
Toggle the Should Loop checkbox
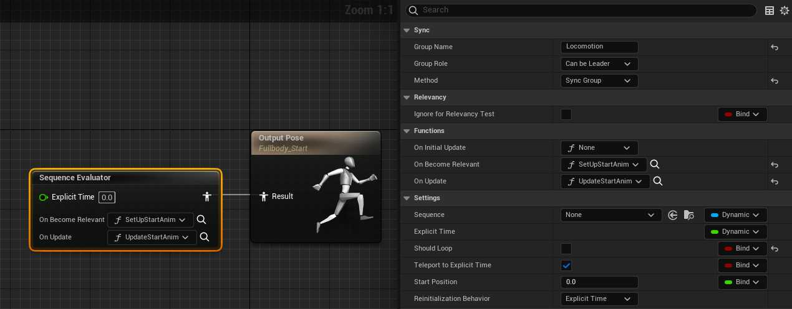pyautogui.click(x=566, y=249)
